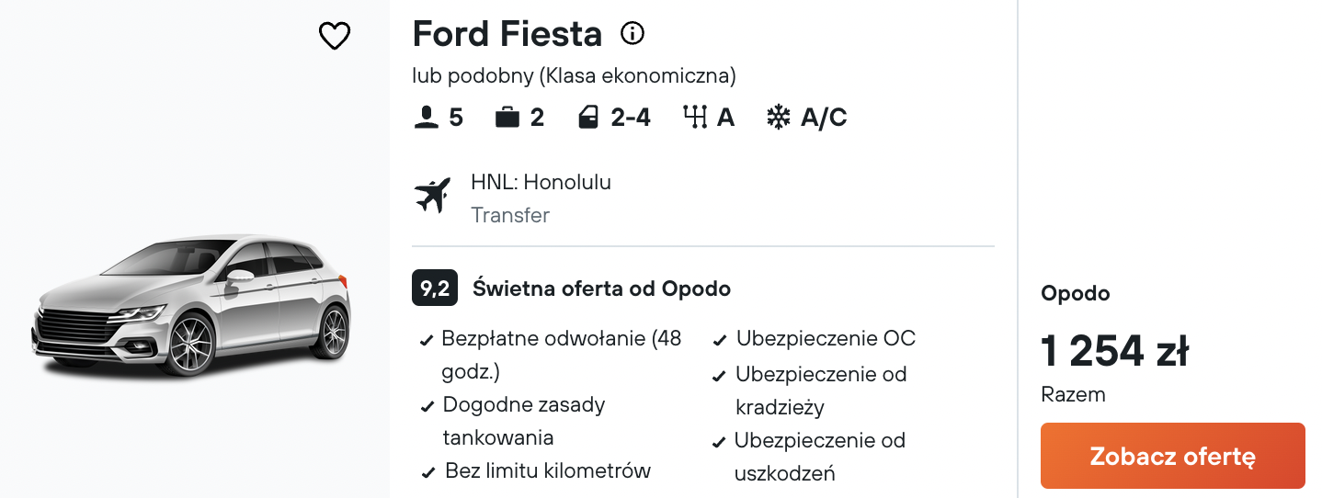Image resolution: width=1322 pixels, height=498 pixels.
Task: Click checkmark beside Bezpłatne odwołanie
Action: click(x=427, y=341)
